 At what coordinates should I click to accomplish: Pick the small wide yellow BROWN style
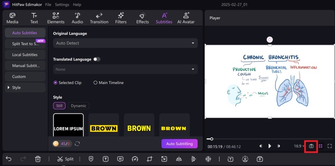(x=175, y=125)
